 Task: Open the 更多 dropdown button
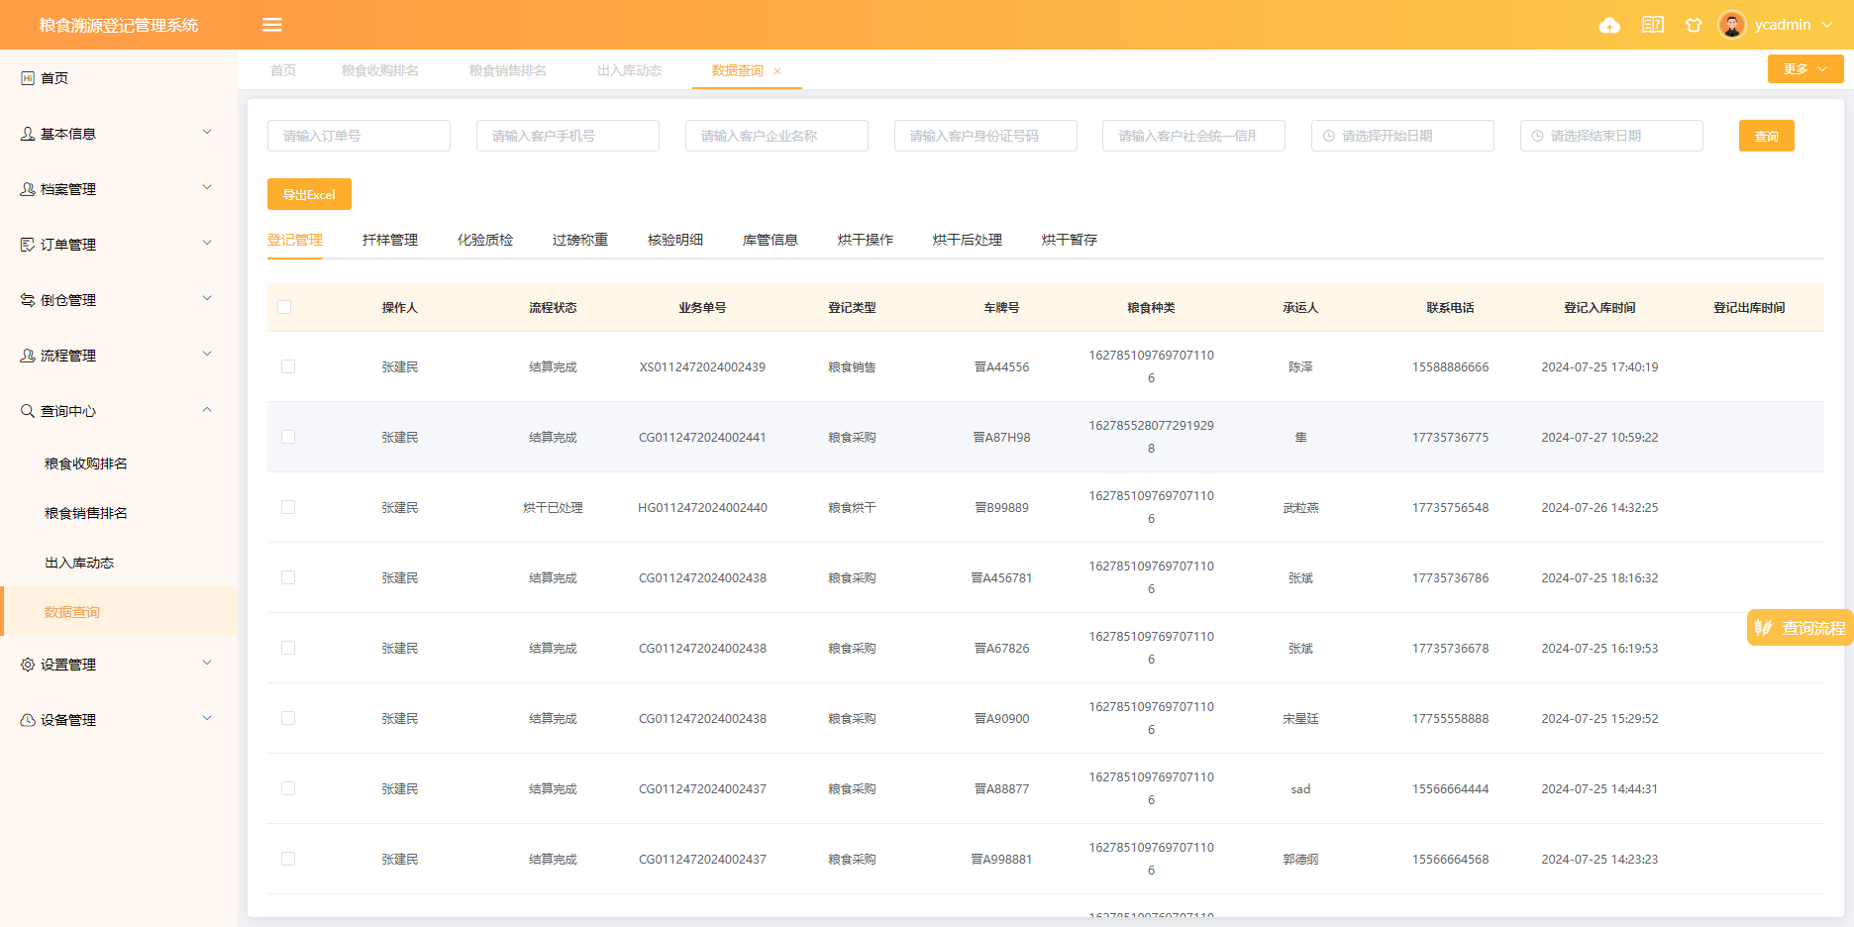tap(1804, 68)
